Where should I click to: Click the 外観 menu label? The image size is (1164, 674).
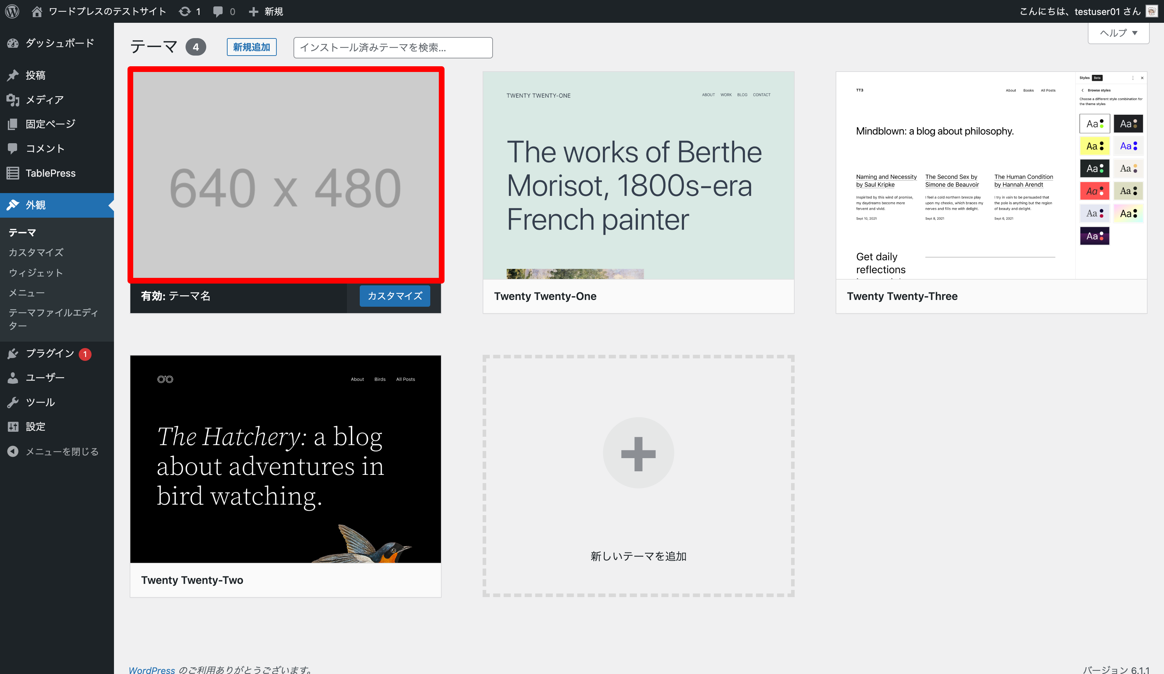[36, 204]
